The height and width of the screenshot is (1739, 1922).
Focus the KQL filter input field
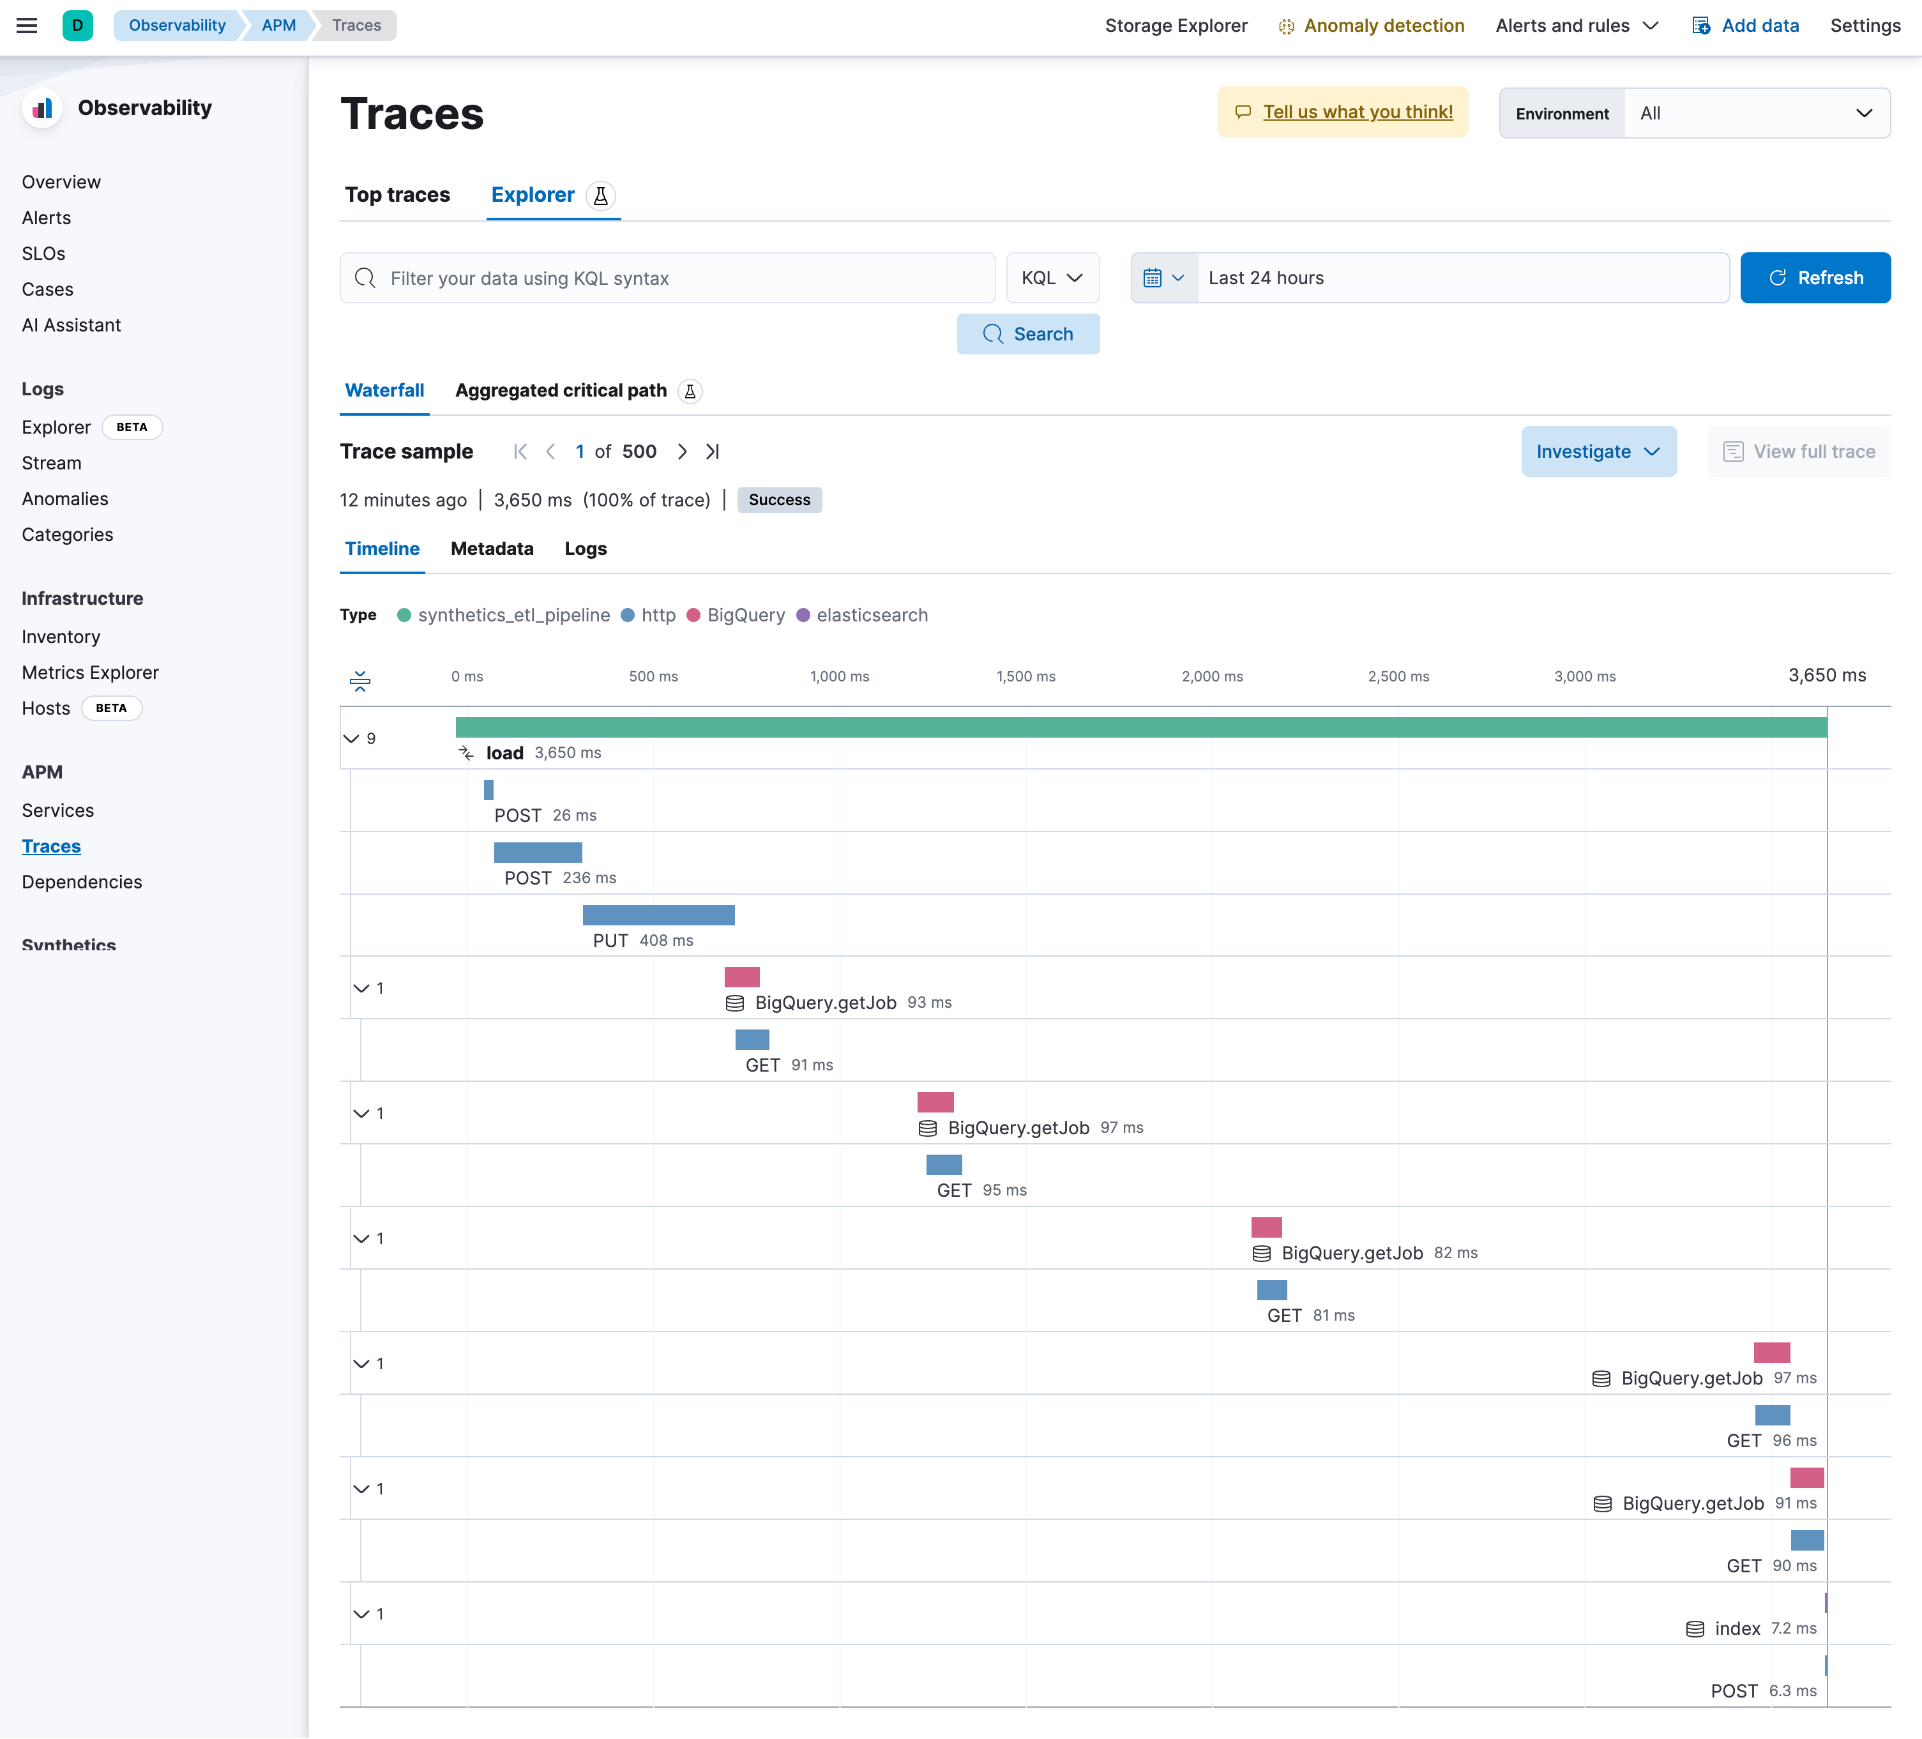click(x=686, y=278)
